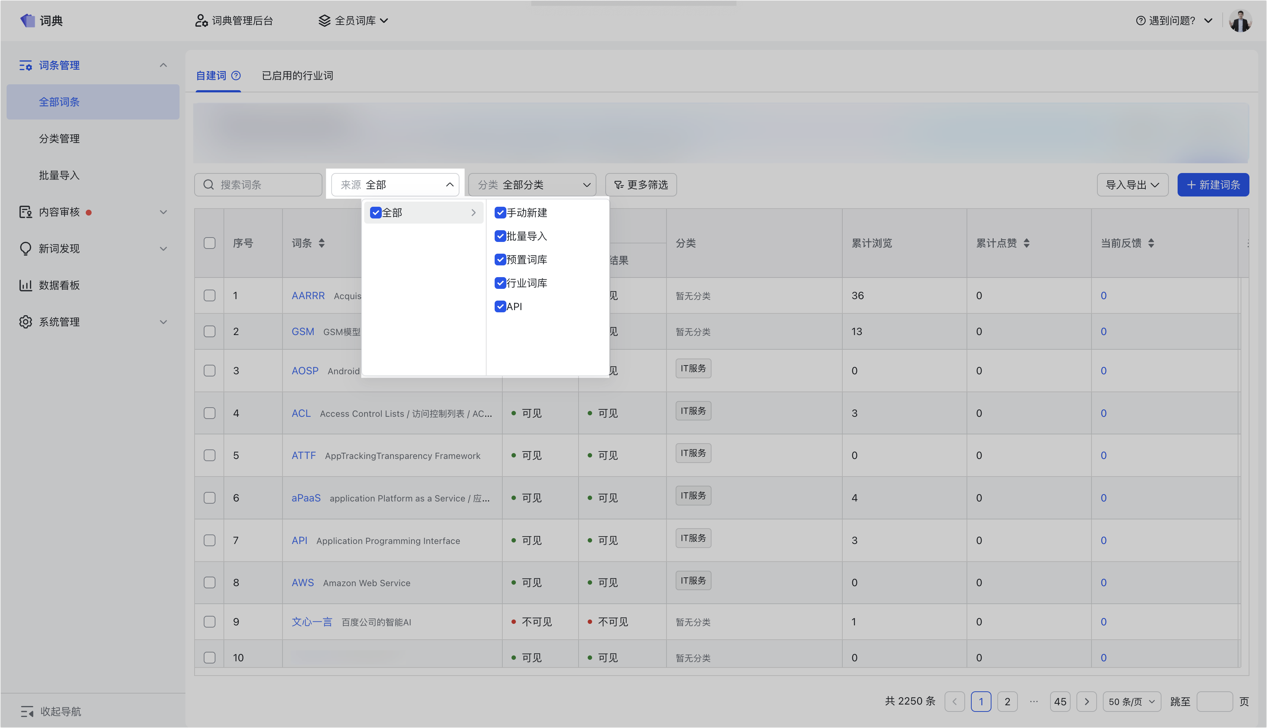Click the 词典 logo icon

point(27,21)
